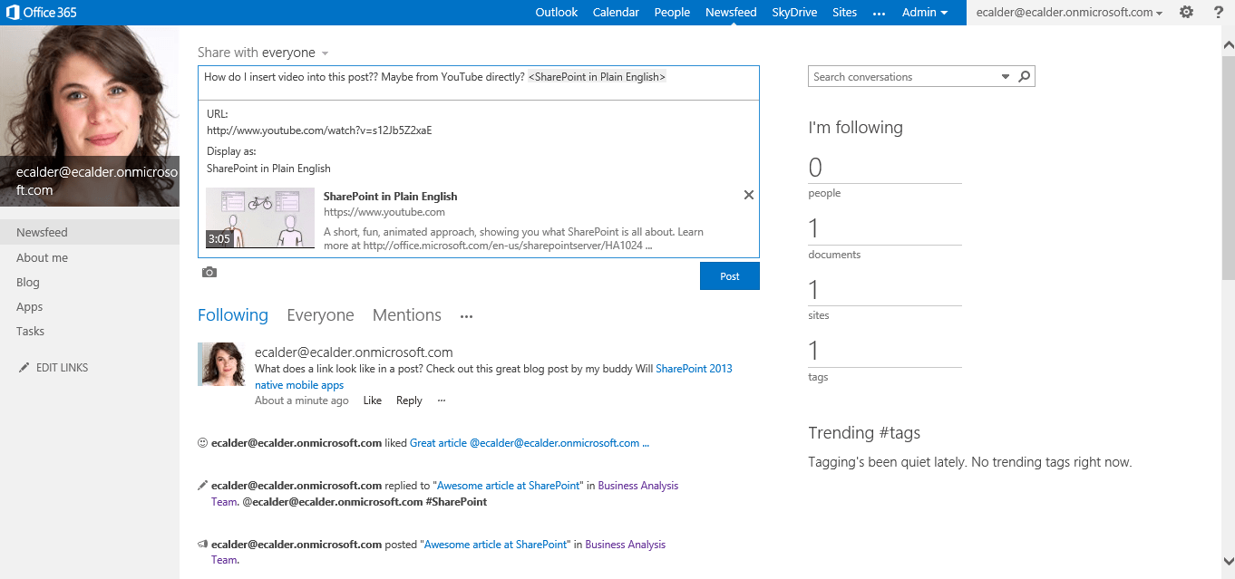
Task: Open the ellipsis menu under the post
Action: (x=442, y=400)
